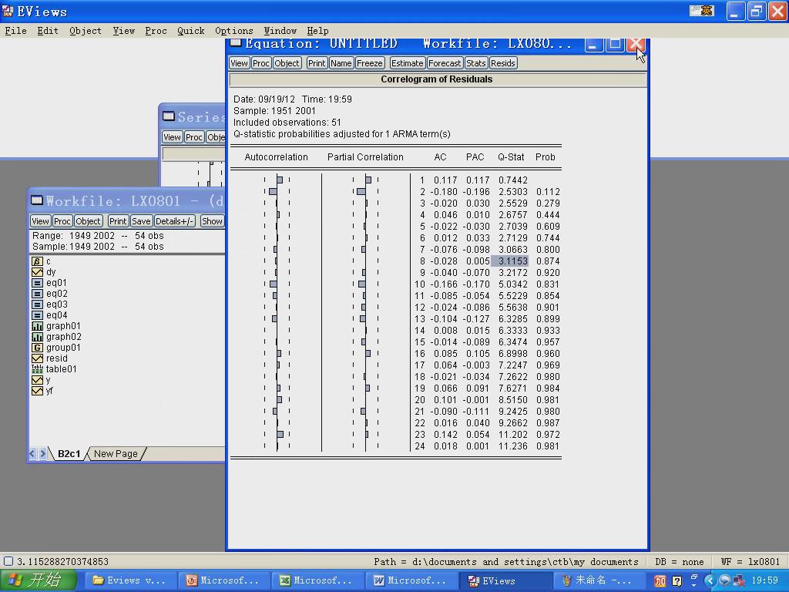Select highlighted Q-Stat cell 3.1153

pos(510,261)
